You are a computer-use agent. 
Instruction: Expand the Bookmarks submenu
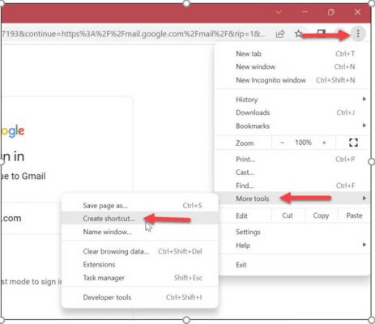tap(293, 126)
